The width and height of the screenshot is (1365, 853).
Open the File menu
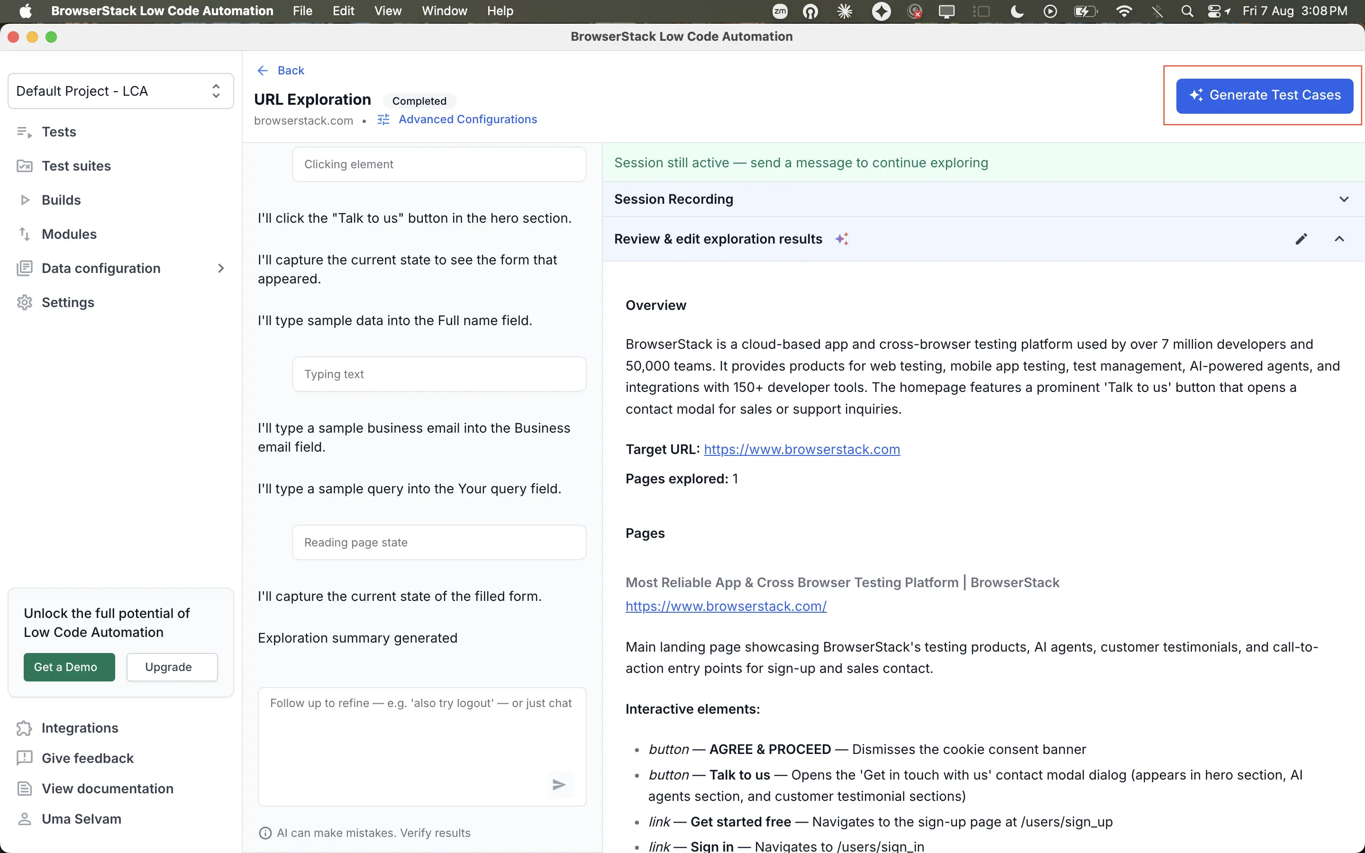click(x=302, y=11)
